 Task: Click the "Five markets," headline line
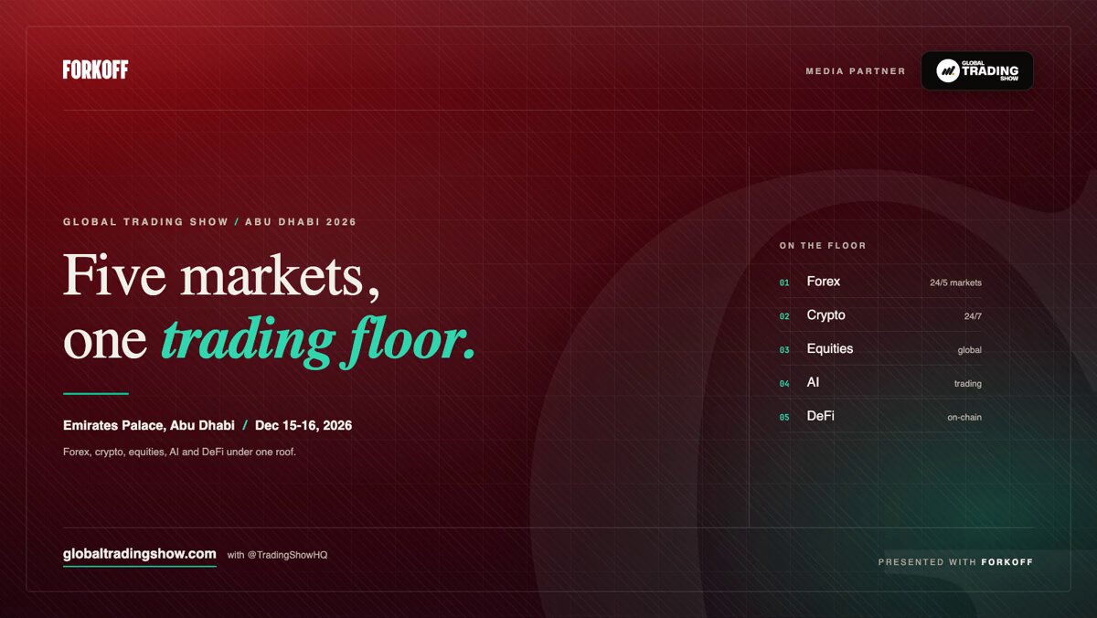[x=222, y=274]
